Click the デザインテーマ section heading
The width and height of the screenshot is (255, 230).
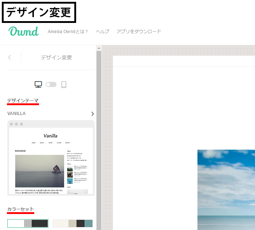tap(23, 100)
